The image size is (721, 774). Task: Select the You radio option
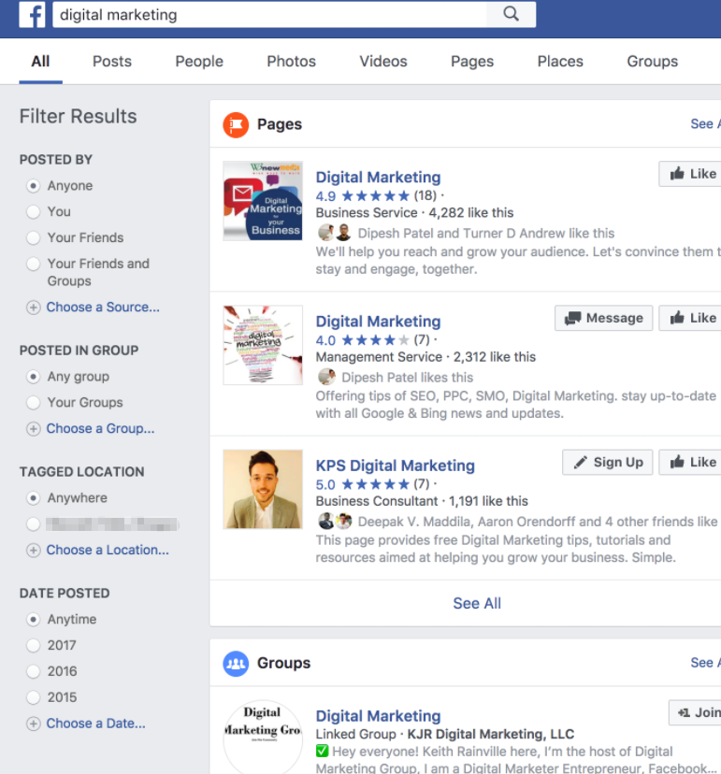tap(33, 212)
